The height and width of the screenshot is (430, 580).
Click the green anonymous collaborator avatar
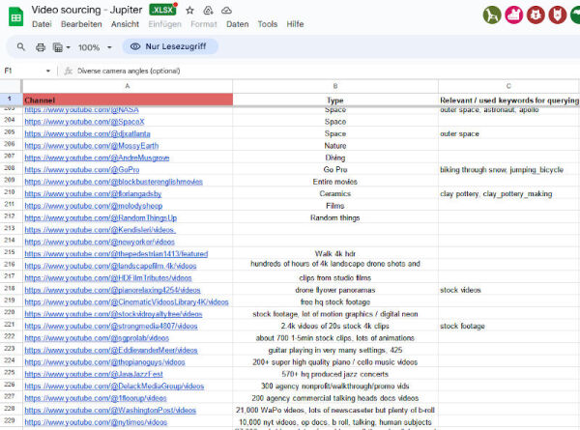(492, 15)
